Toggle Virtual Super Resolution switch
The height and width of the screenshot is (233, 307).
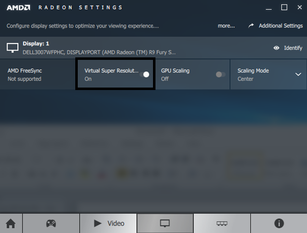(145, 74)
